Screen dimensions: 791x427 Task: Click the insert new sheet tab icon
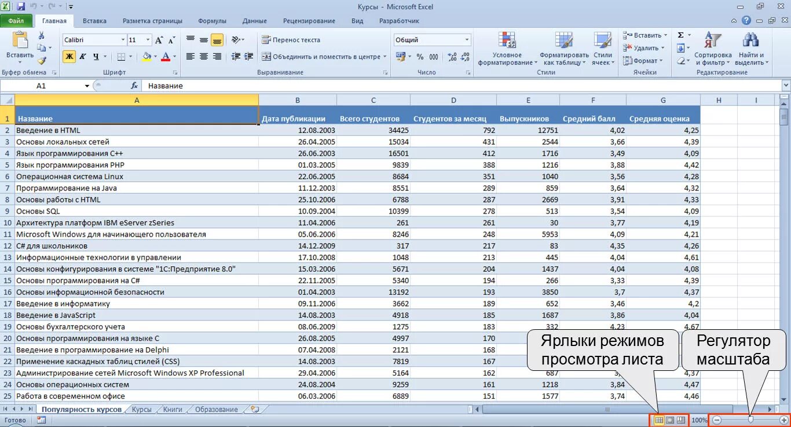tap(254, 409)
